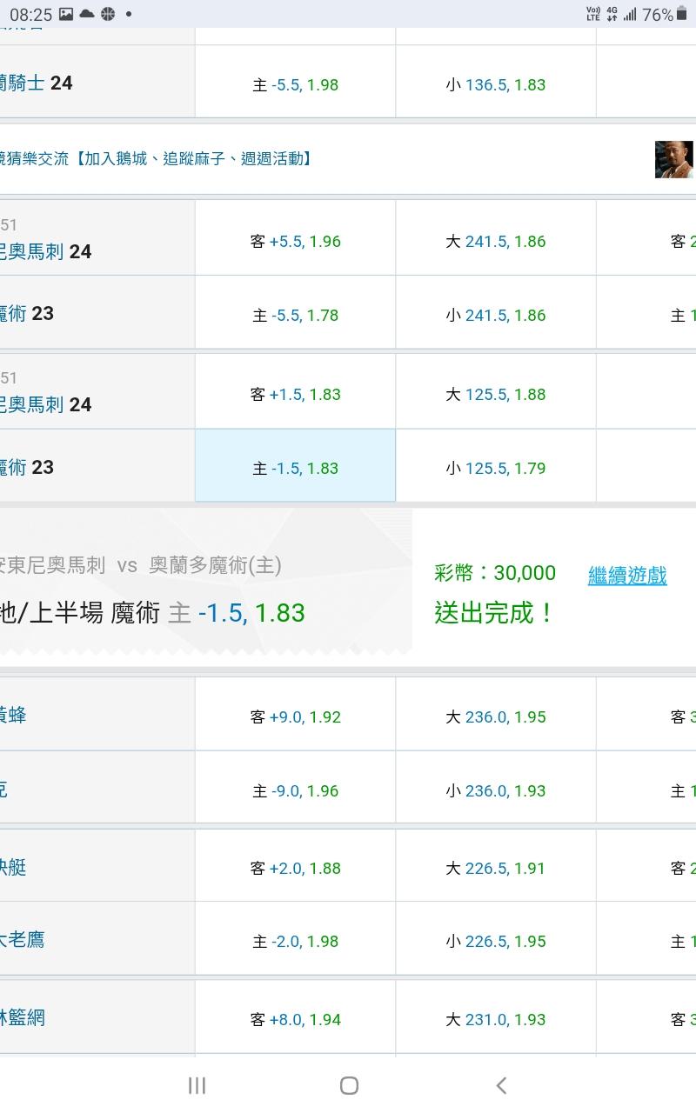Tap the user avatar thumbnail in banner
696x1113 pixels.
(674, 159)
